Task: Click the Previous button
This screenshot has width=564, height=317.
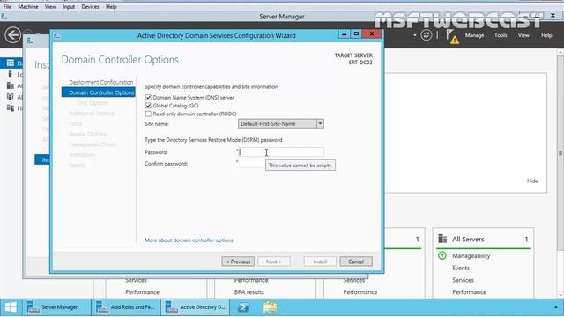Action: [238, 262]
